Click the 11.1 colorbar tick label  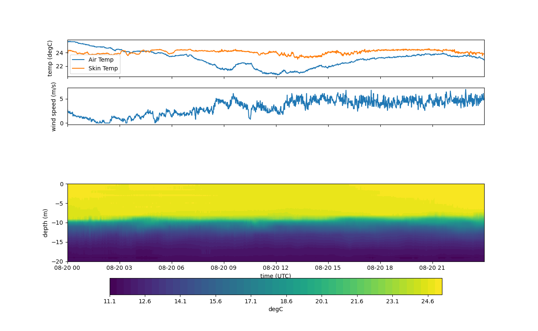pyautogui.click(x=110, y=302)
